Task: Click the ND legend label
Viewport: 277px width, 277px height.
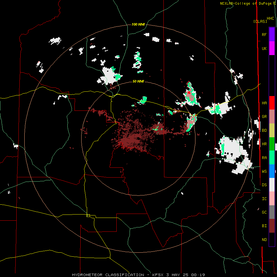Action: tap(264, 239)
